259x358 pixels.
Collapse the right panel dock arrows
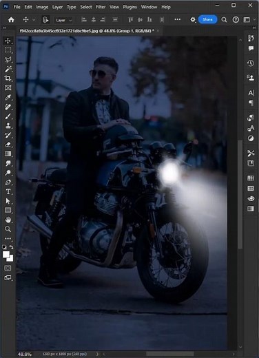click(x=254, y=28)
